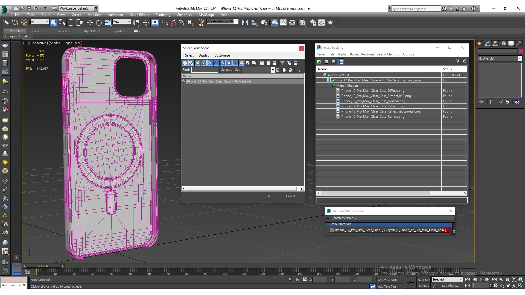
Task: Toggle the 3D Snaps button
Action: (x=165, y=23)
